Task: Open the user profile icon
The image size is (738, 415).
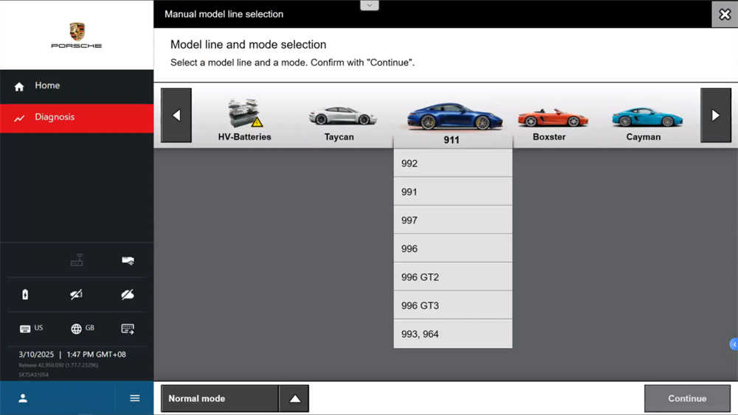Action: pyautogui.click(x=23, y=398)
